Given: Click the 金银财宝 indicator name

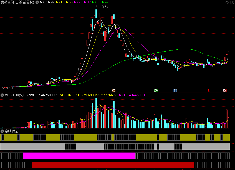Looking at the screenshot, I should tap(12, 131).
